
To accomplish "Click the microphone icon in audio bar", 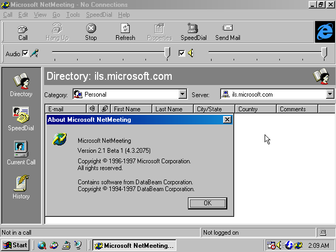I will [x=34, y=53].
